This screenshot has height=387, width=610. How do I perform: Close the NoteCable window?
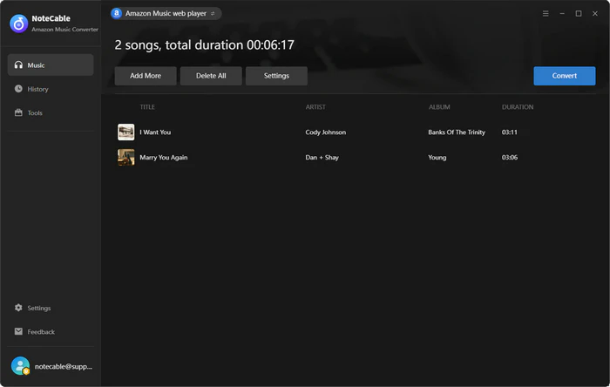(x=595, y=14)
